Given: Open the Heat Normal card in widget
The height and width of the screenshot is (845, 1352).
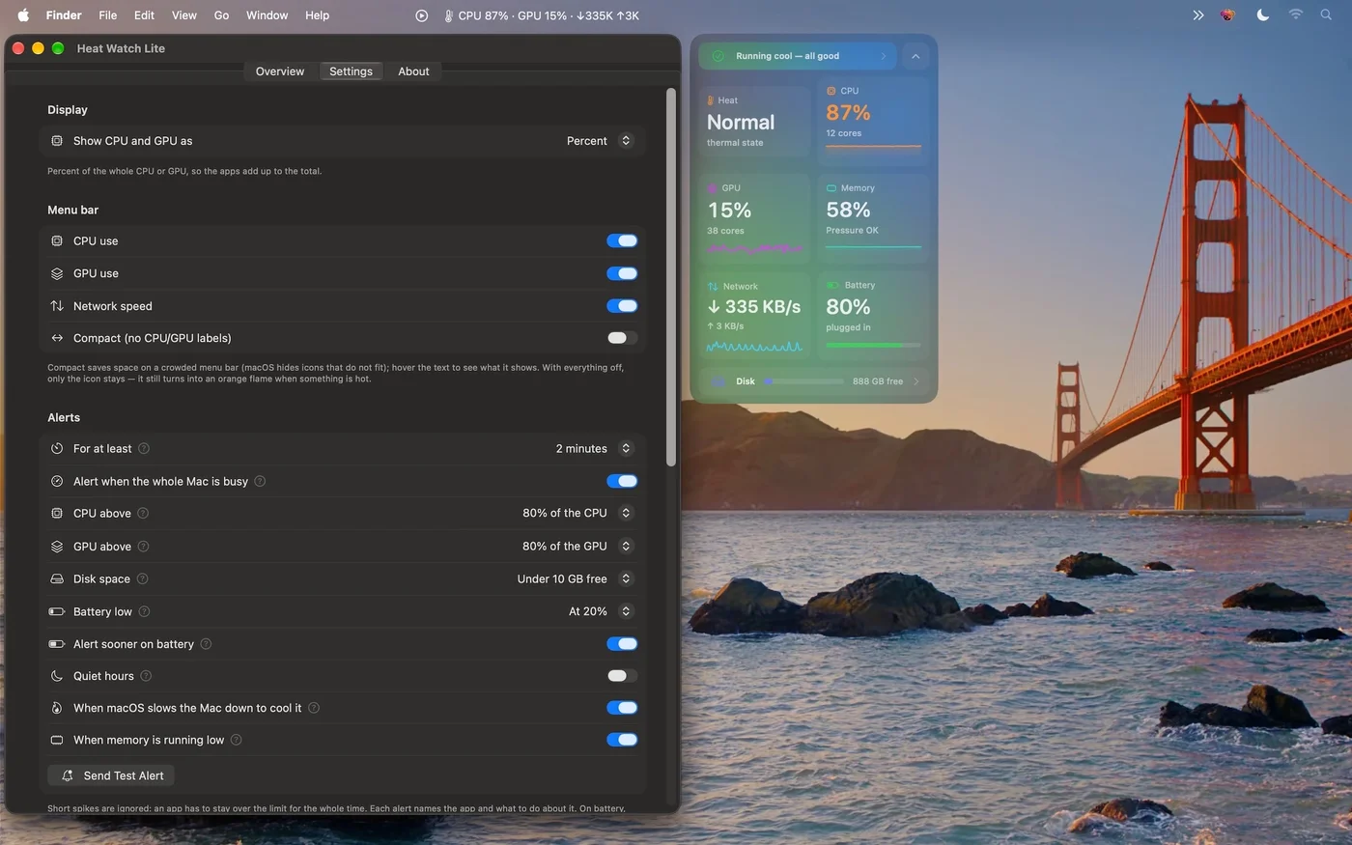Looking at the screenshot, I should (755, 121).
